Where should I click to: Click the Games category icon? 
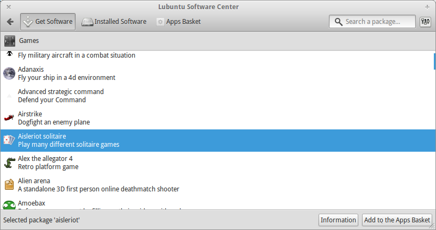click(10, 41)
